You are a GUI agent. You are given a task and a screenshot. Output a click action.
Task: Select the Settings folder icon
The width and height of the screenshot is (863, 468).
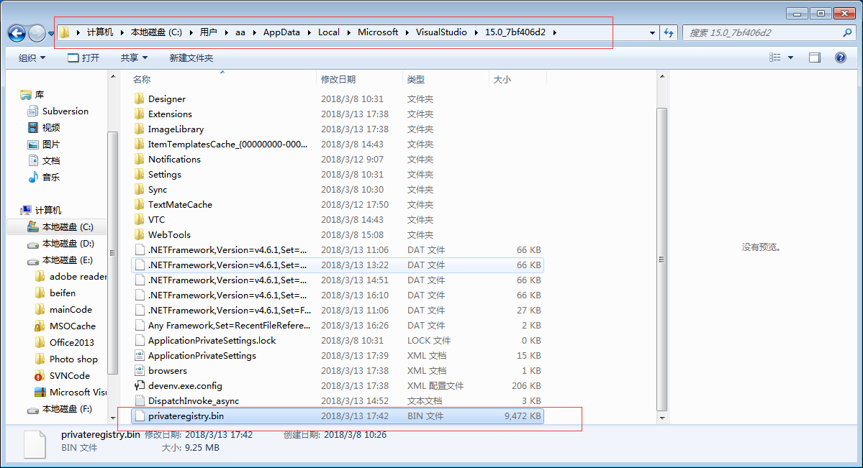pos(139,174)
